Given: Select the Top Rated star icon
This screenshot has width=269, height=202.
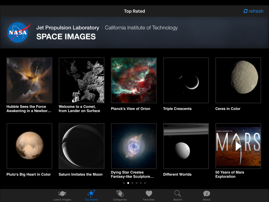Looking at the screenshot, I should (x=91, y=194).
